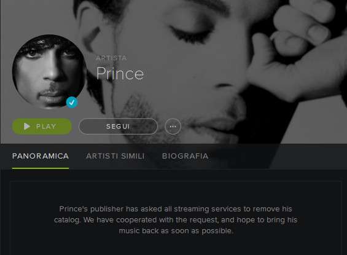Click the notice line starting "Prince's publisher"
Viewport: 347px width, 255px height.
176,209
